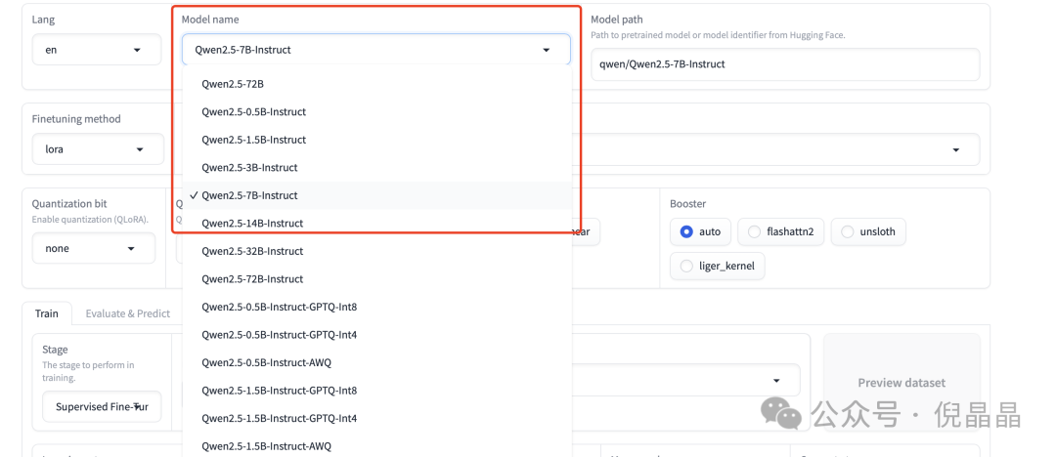Select Qwen2.5-32B-Instruct model
Image resolution: width=1056 pixels, height=457 pixels.
click(377, 251)
